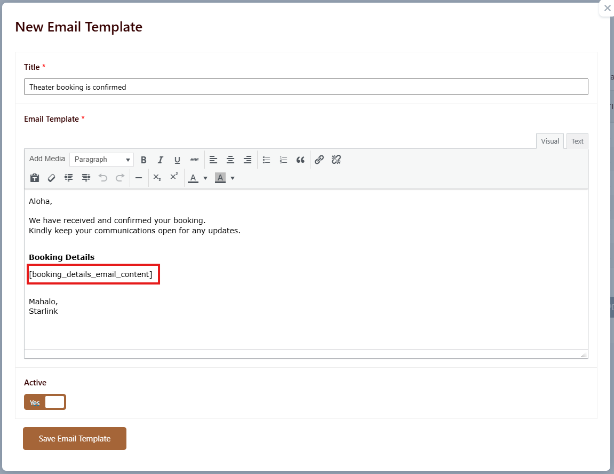Click the Add Media button
Image resolution: width=614 pixels, height=474 pixels.
(x=47, y=159)
